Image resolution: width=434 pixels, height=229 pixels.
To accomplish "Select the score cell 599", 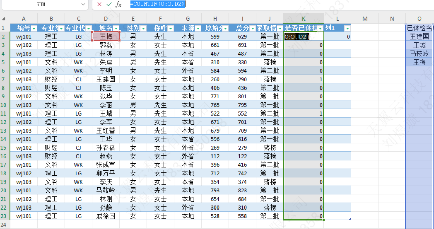I will (215, 37).
